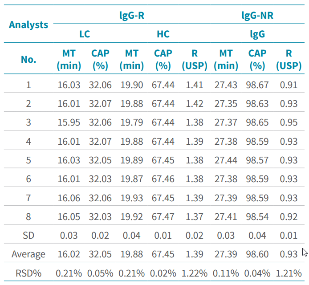The width and height of the screenshot is (309, 285).
Task: Select the row number 8 cell
Action: 28,217
